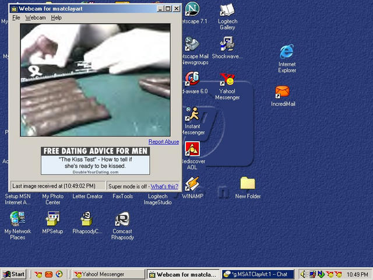Image resolution: width=373 pixels, height=280 pixels.
Task: Select the Letter Creator label
Action: pos(87,197)
